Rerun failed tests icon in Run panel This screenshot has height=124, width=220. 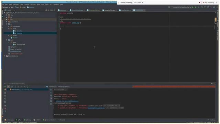click(5, 90)
